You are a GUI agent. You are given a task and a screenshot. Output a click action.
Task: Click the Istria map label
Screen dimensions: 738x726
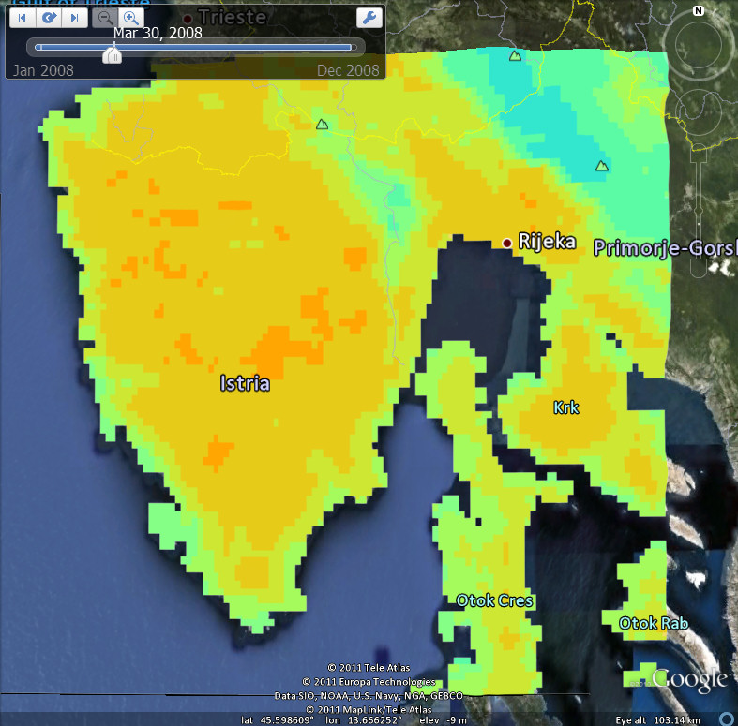point(245,383)
